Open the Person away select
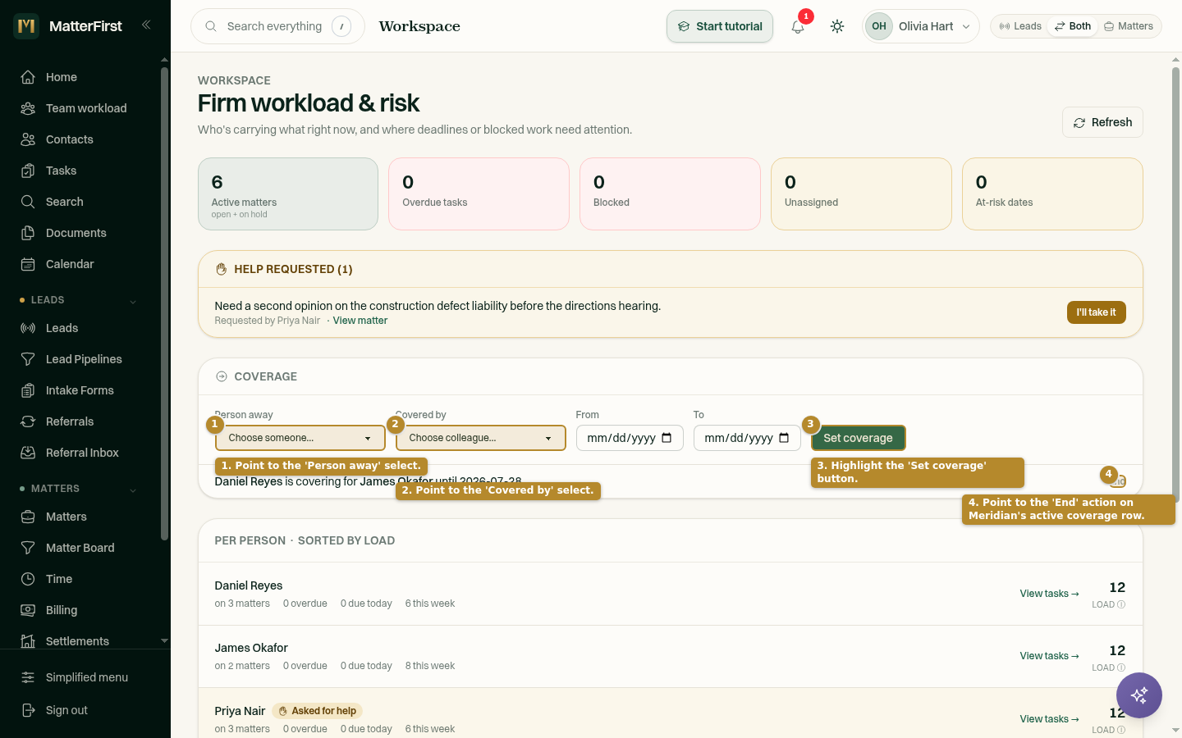Image resolution: width=1182 pixels, height=738 pixels. [x=300, y=438]
